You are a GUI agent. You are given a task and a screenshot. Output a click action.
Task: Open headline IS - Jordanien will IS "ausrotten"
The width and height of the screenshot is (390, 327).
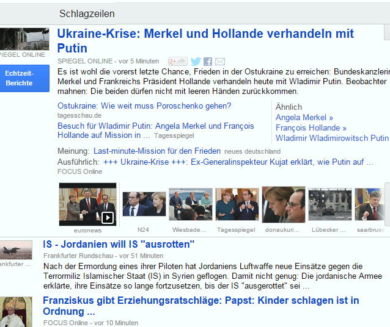coord(119,244)
